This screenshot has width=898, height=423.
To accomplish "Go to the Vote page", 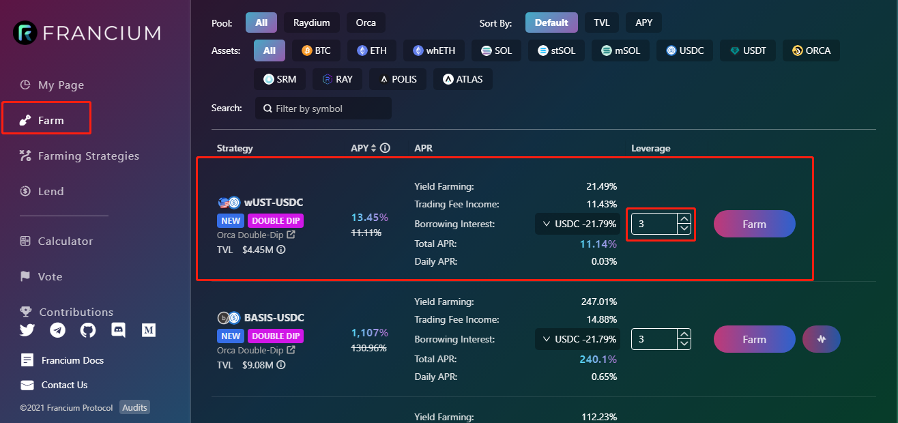I will click(41, 277).
